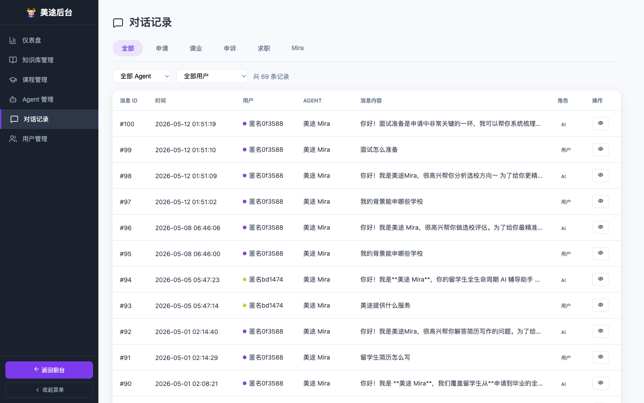This screenshot has width=644, height=403.
Task: Click the 对话记录 page title icon
Action: 118,23
